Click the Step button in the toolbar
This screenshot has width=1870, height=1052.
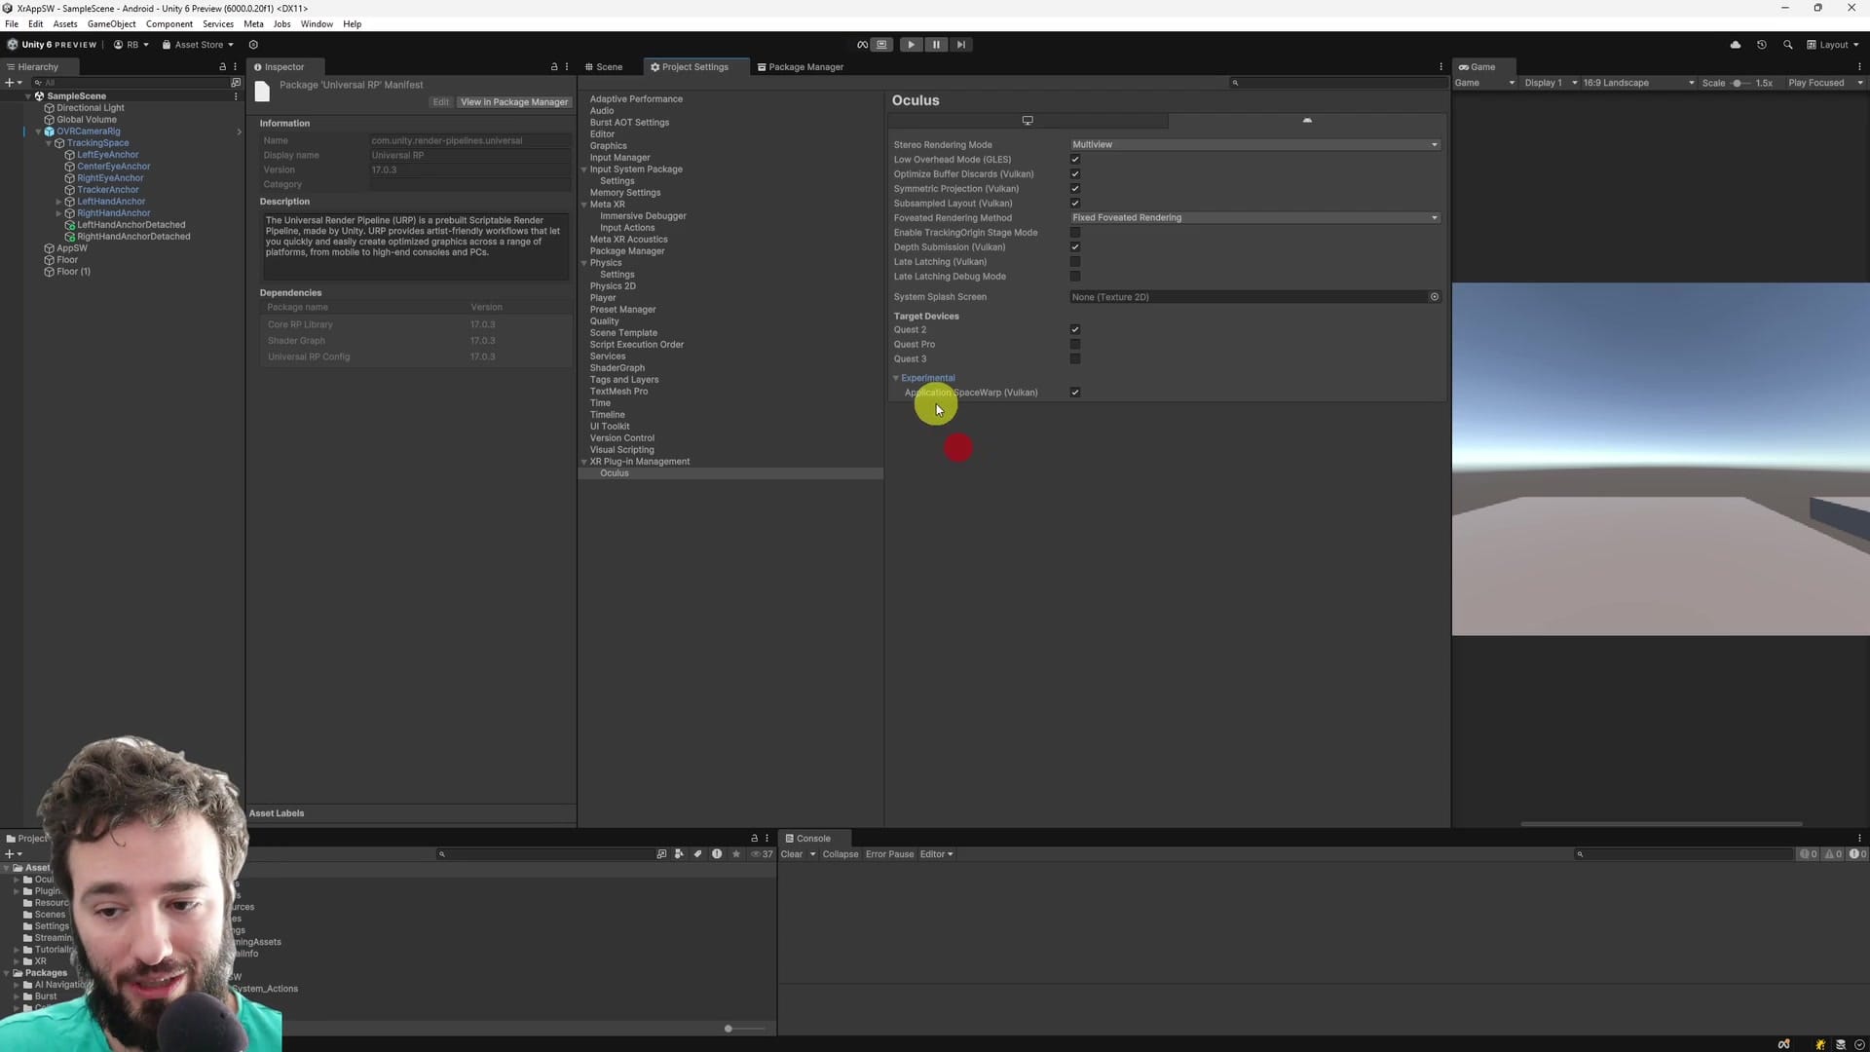tap(960, 44)
